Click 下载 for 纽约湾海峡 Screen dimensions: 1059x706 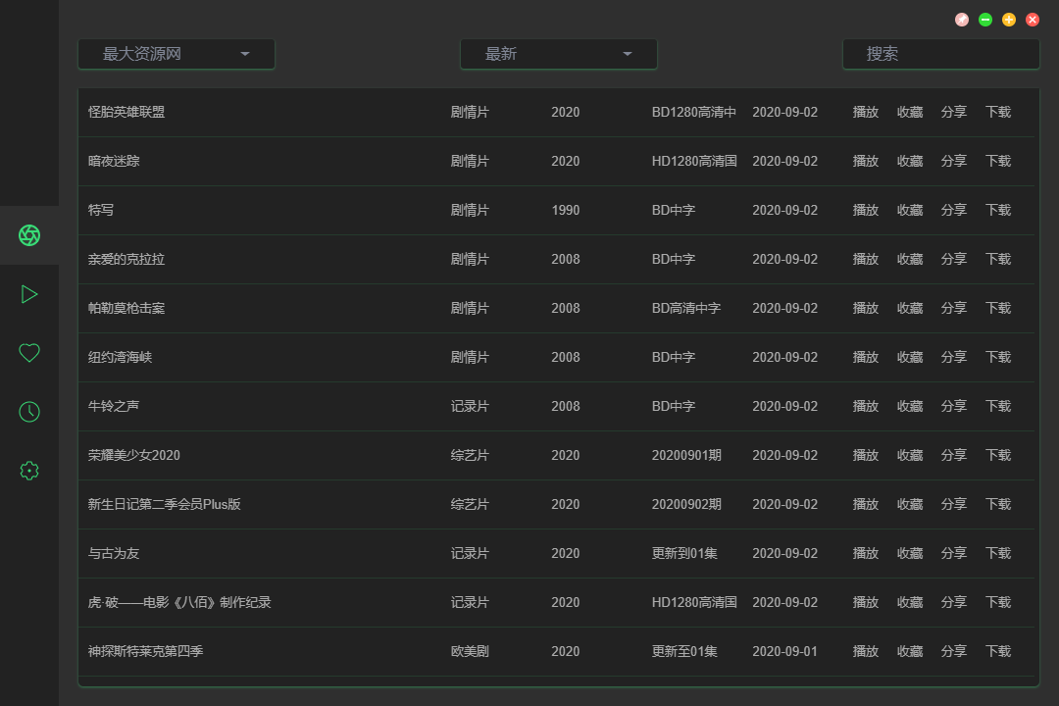tap(998, 357)
